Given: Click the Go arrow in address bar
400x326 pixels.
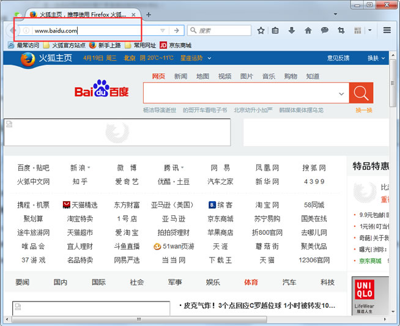Looking at the screenshot, I should click(x=177, y=31).
